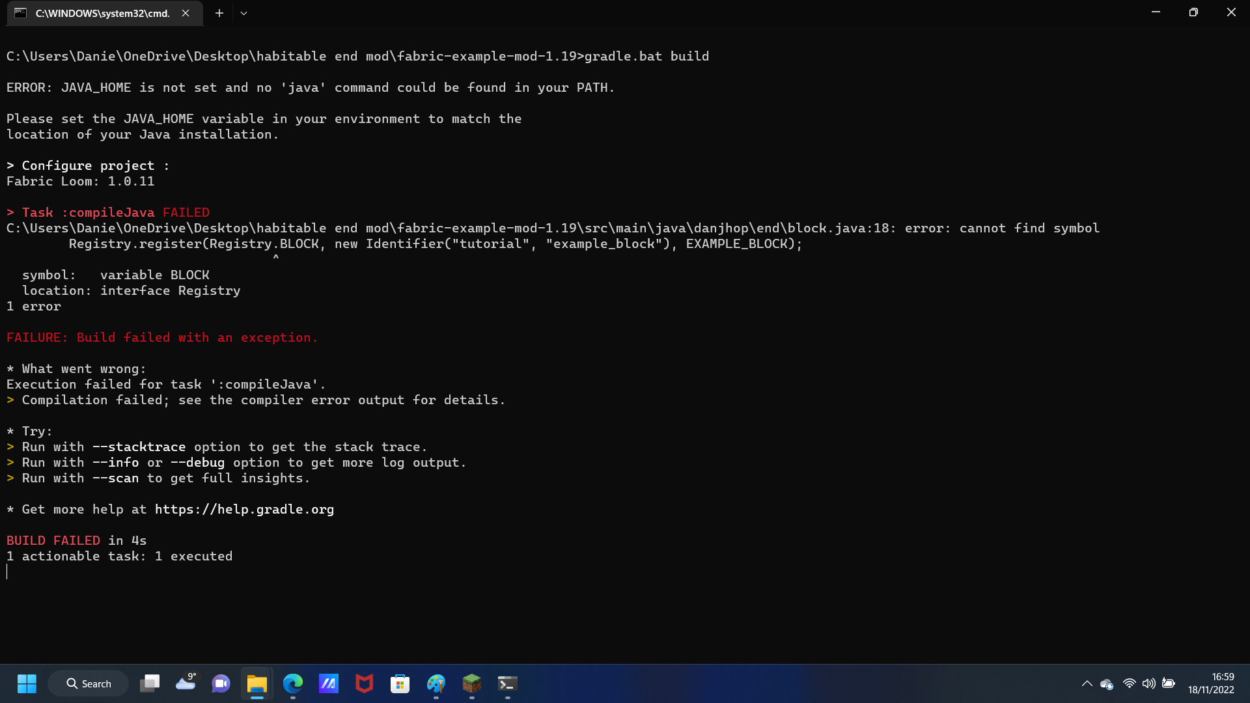Launch Paint 3D from the taskbar
Image resolution: width=1250 pixels, height=703 pixels.
pyautogui.click(x=436, y=684)
